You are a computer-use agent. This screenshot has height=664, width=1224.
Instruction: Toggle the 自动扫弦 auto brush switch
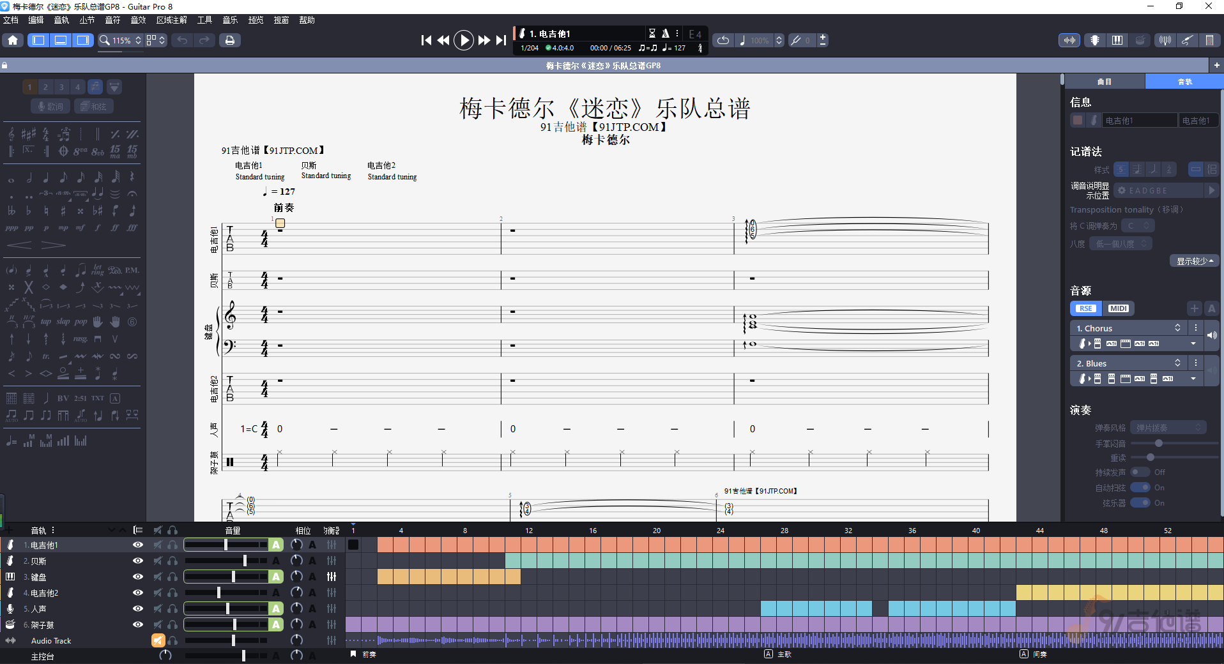coord(1140,487)
